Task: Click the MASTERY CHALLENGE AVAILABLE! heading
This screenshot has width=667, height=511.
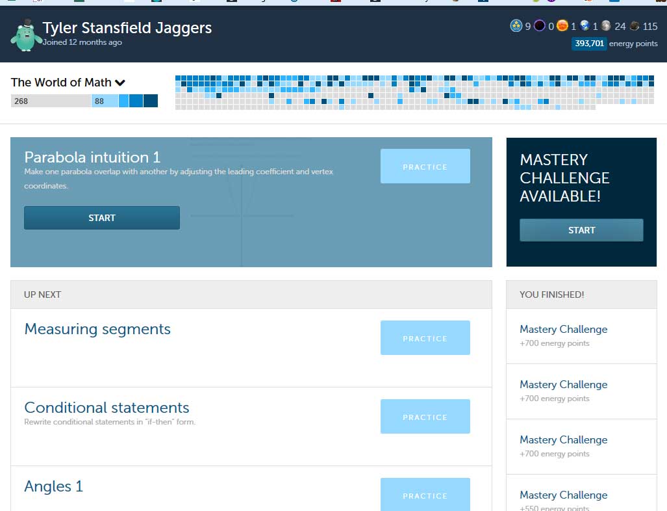Action: coord(564,178)
